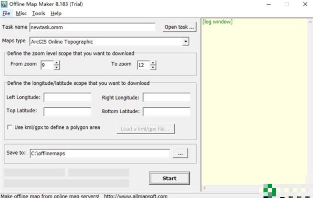Image resolution: width=313 pixels, height=198 pixels.
Task: Open the Help menu
Action: tap(56, 13)
